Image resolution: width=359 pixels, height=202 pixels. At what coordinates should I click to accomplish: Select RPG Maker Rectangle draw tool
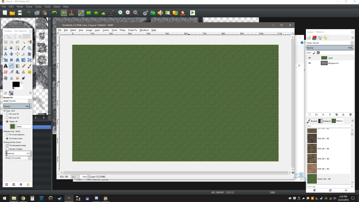89,13
